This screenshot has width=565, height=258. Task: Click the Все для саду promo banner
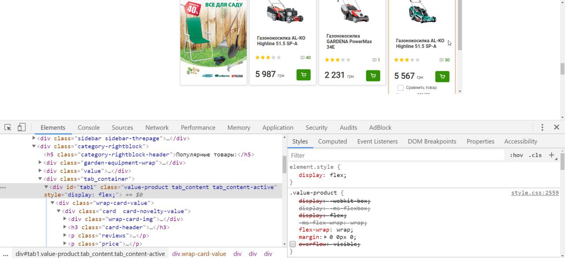pos(213,42)
